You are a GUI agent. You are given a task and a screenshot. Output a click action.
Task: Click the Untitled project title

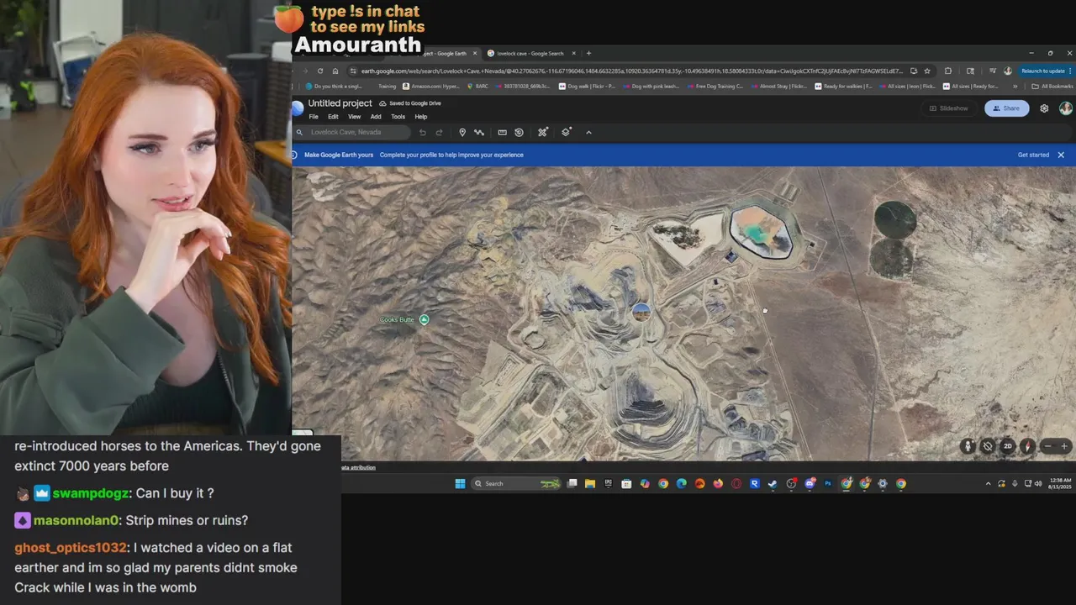click(340, 103)
